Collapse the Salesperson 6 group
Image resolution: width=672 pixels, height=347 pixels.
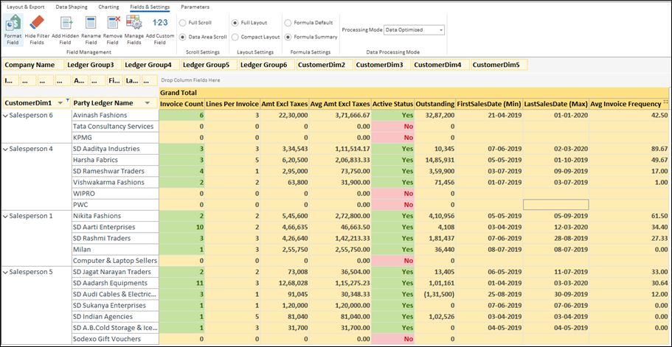click(6, 115)
